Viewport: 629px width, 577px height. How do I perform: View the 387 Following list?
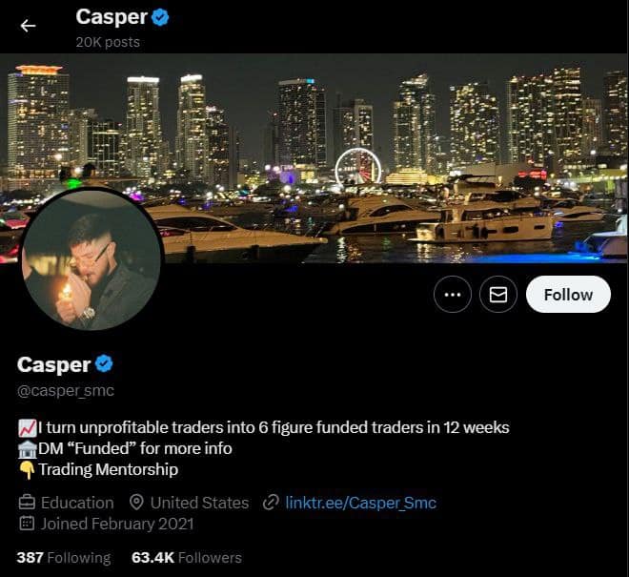coord(64,558)
